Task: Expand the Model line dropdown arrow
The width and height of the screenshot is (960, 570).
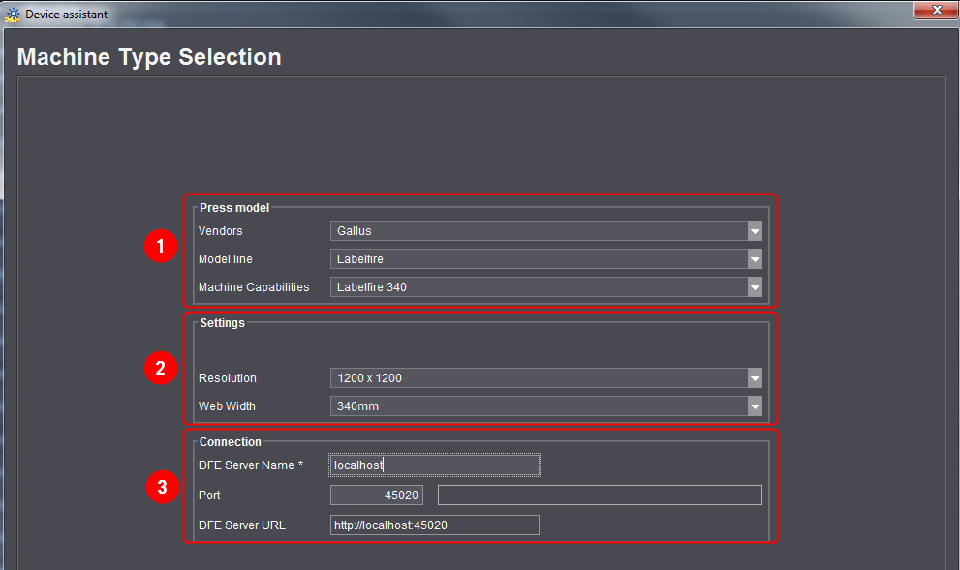Action: 755,259
